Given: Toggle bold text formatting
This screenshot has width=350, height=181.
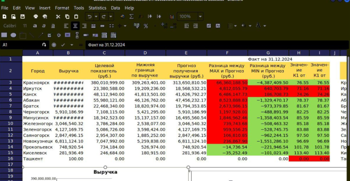Looking at the screenshot, I should [x=35, y=26].
